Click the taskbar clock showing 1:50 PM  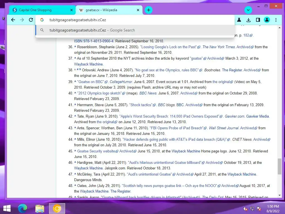click(x=273, y=208)
